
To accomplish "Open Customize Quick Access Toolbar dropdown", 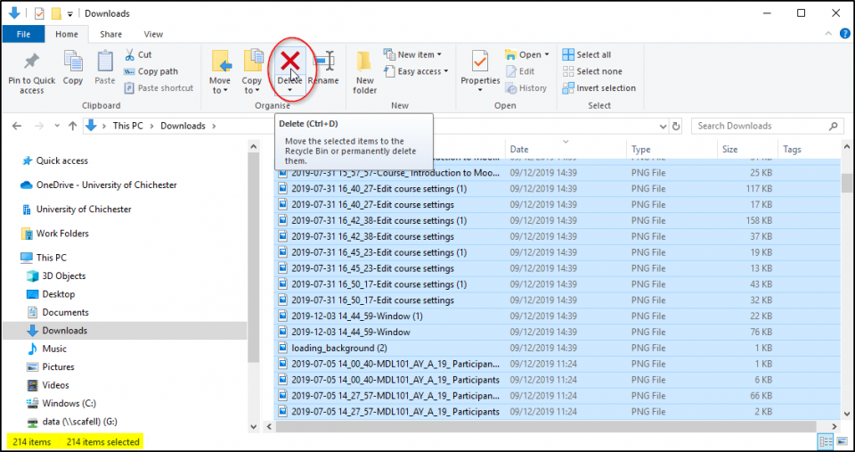I will click(x=69, y=14).
